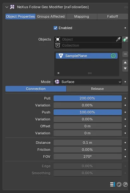Animate the Mode property dot

coord(125,82)
